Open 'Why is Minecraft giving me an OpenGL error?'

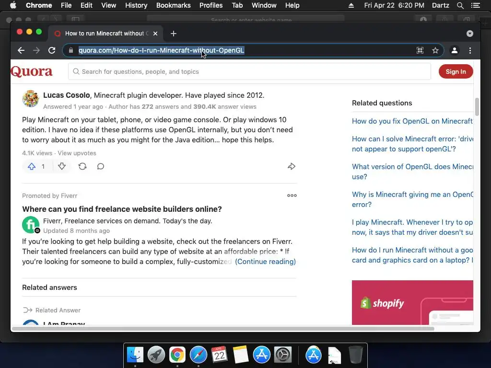[412, 199]
